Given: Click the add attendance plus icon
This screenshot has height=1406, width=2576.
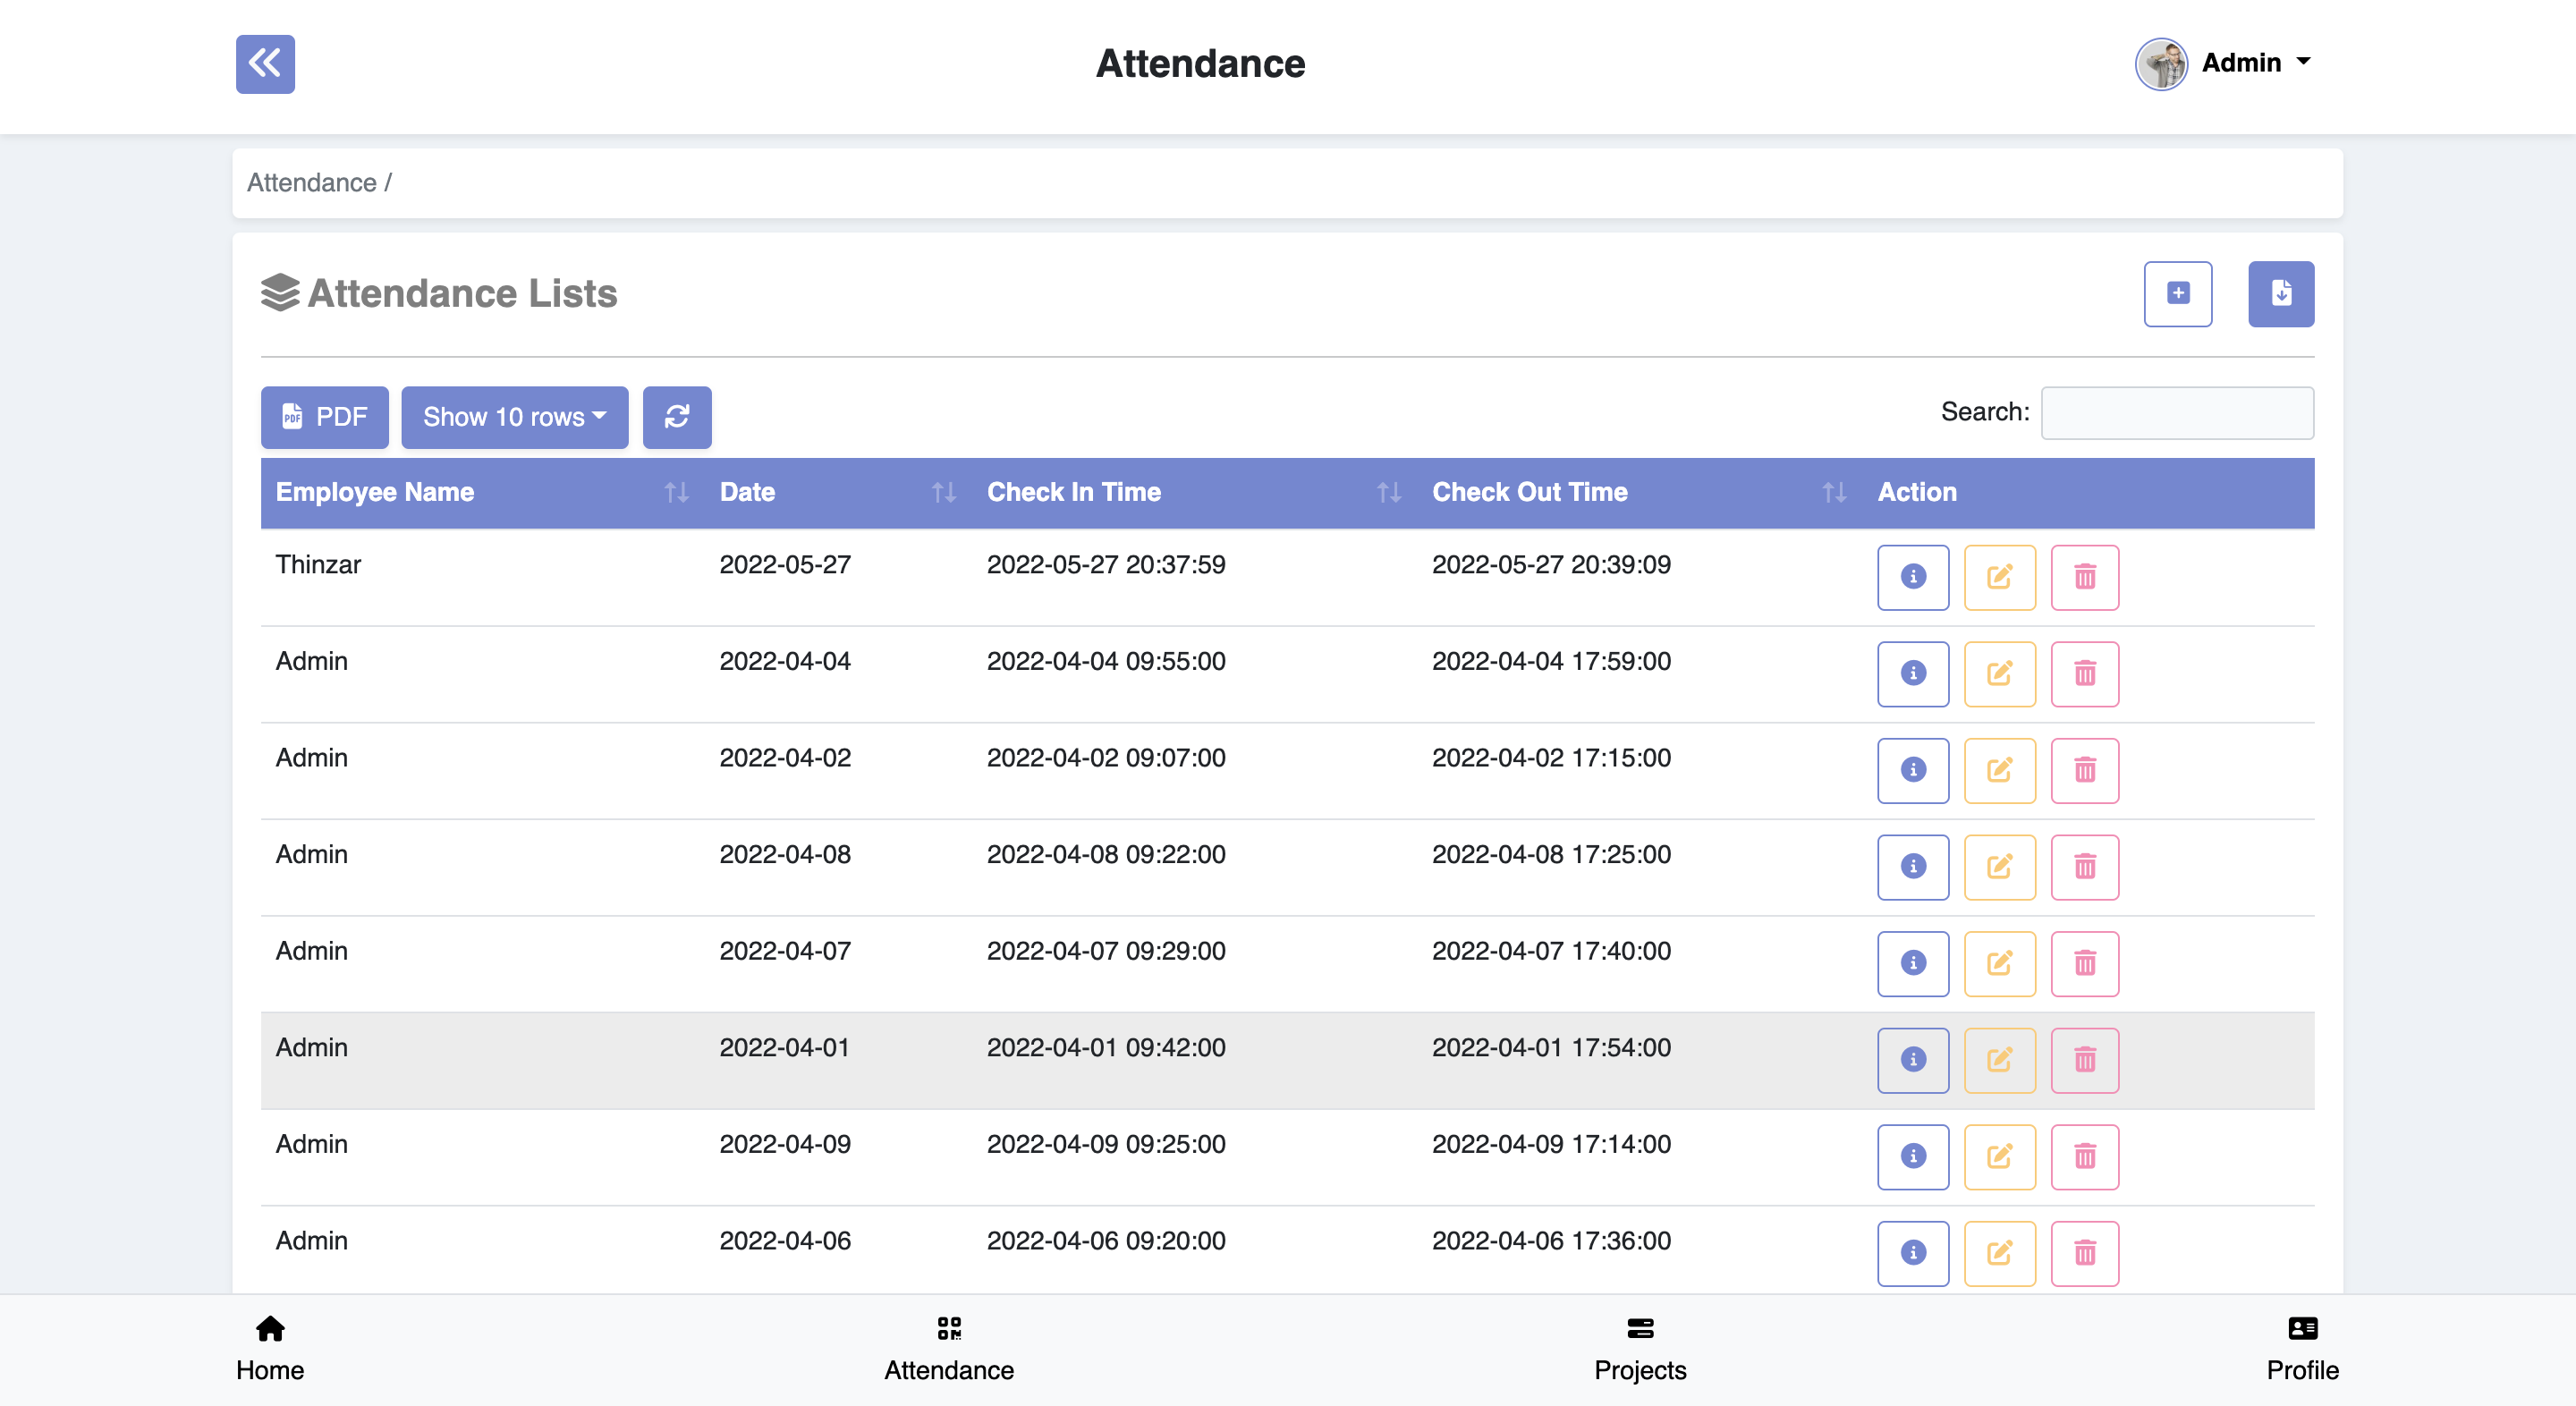Looking at the screenshot, I should [2177, 294].
